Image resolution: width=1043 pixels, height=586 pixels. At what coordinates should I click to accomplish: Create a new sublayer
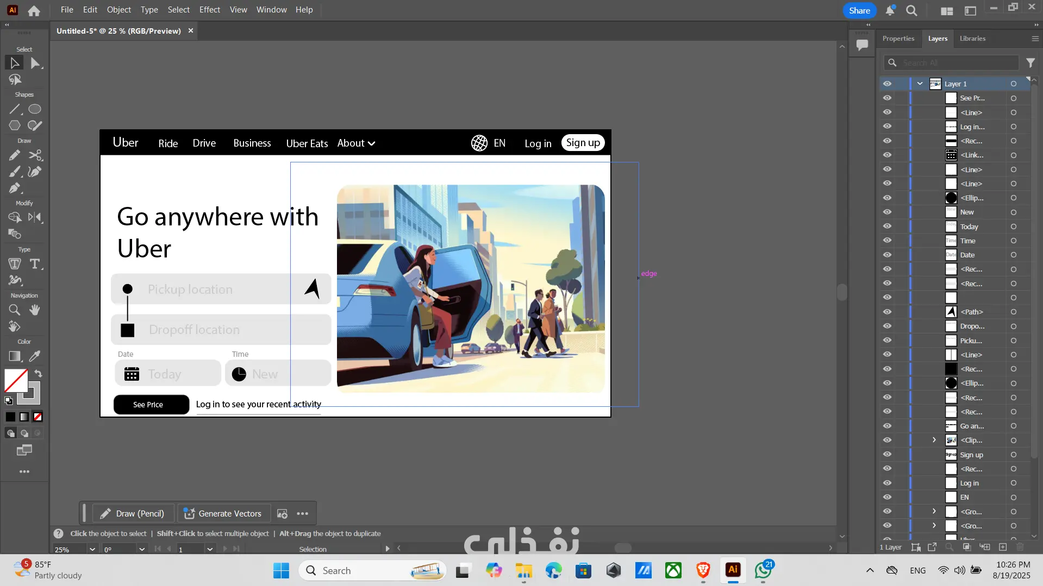(x=984, y=547)
